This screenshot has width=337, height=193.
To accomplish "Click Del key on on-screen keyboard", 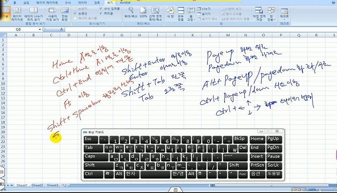I will 243,148.
